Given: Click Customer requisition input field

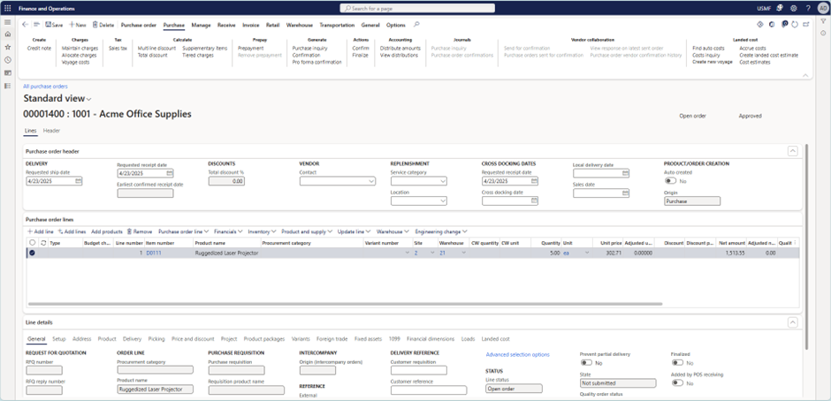Looking at the screenshot, I should click(x=419, y=370).
